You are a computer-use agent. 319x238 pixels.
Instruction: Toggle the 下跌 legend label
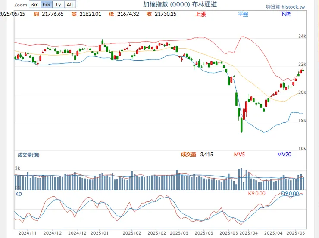click(285, 14)
